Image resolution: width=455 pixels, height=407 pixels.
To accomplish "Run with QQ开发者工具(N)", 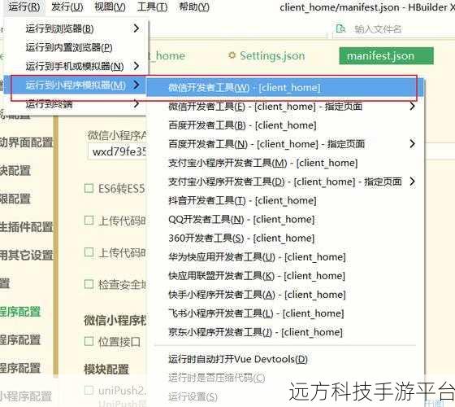I will (285, 220).
